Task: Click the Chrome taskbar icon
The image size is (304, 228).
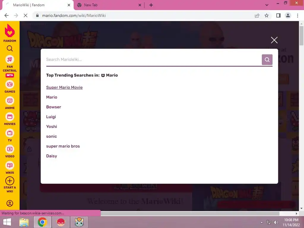Action: 42,222
